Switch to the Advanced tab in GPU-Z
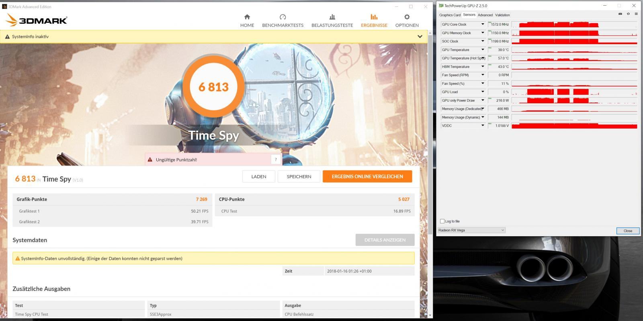 pyautogui.click(x=485, y=15)
